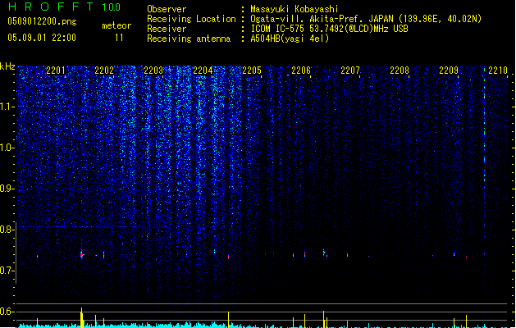Click the Receiving Location label

coord(191,19)
